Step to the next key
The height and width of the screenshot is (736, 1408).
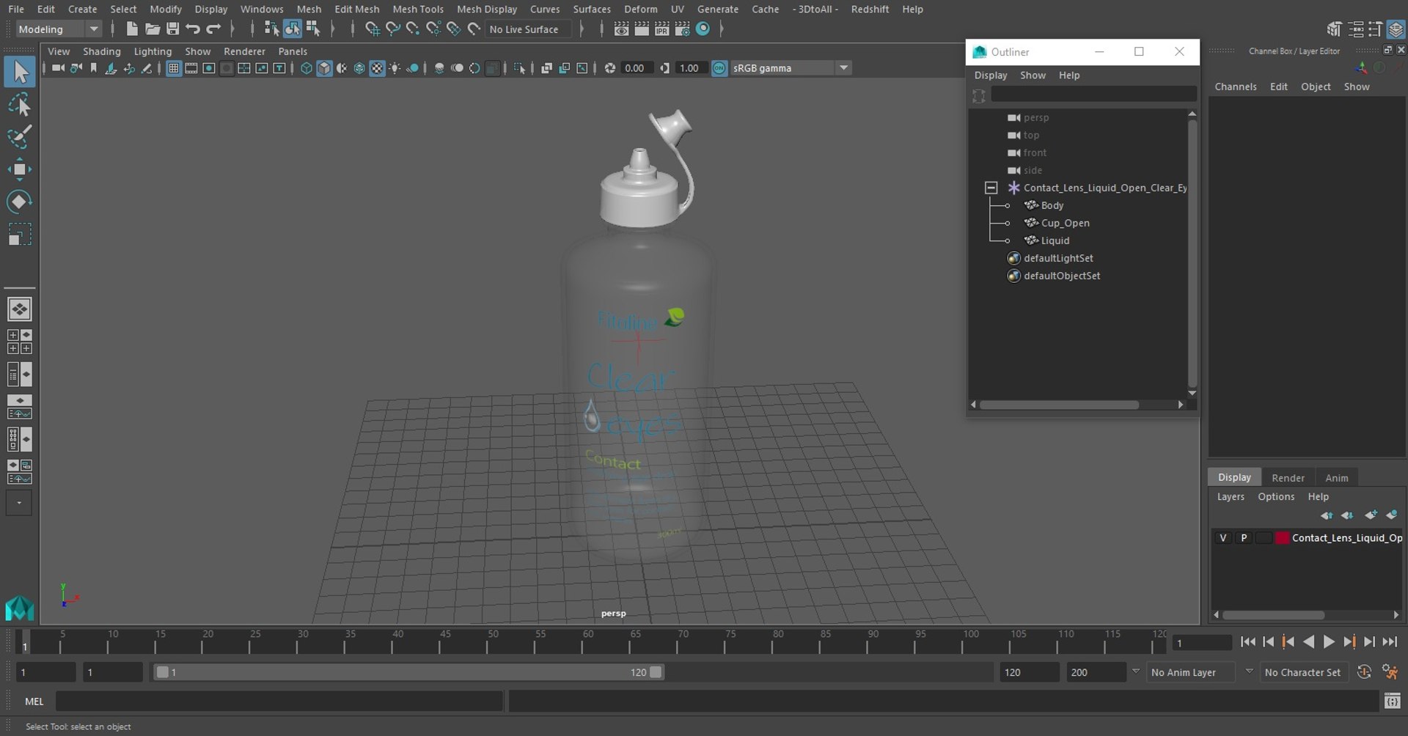(x=1349, y=642)
